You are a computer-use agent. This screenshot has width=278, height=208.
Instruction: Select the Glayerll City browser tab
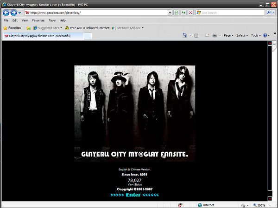[42, 35]
